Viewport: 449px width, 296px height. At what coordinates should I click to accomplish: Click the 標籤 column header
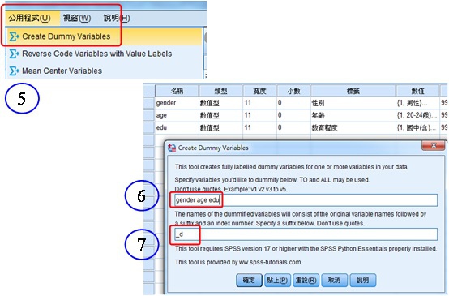(x=353, y=91)
